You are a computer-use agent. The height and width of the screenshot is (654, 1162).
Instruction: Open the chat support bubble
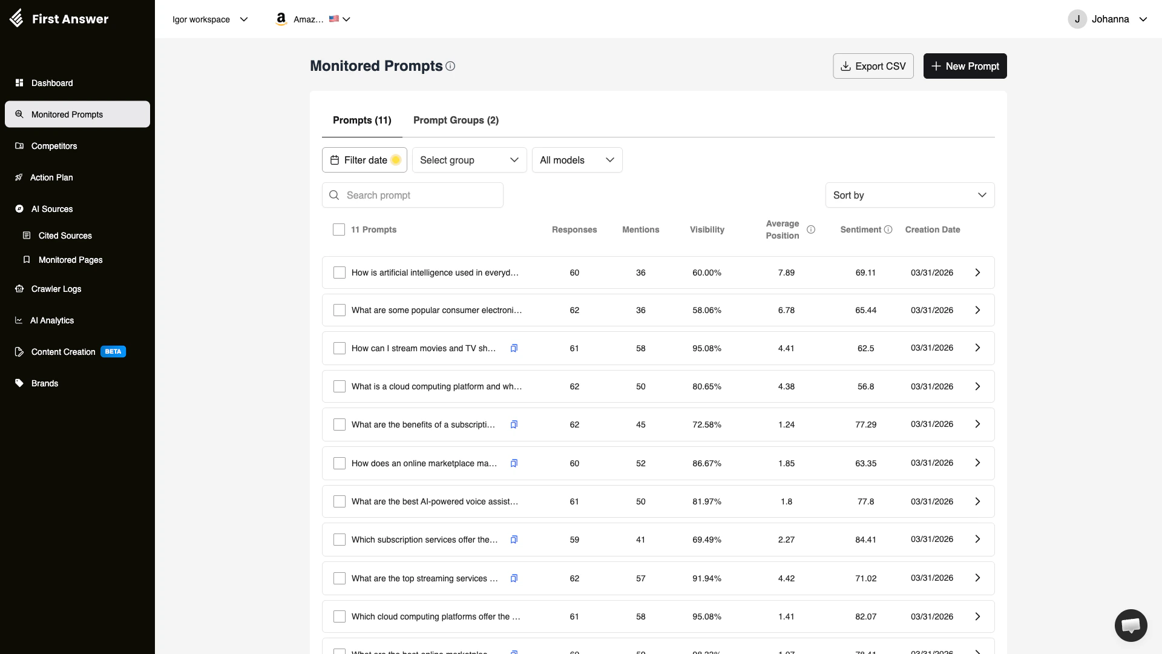tap(1131, 625)
